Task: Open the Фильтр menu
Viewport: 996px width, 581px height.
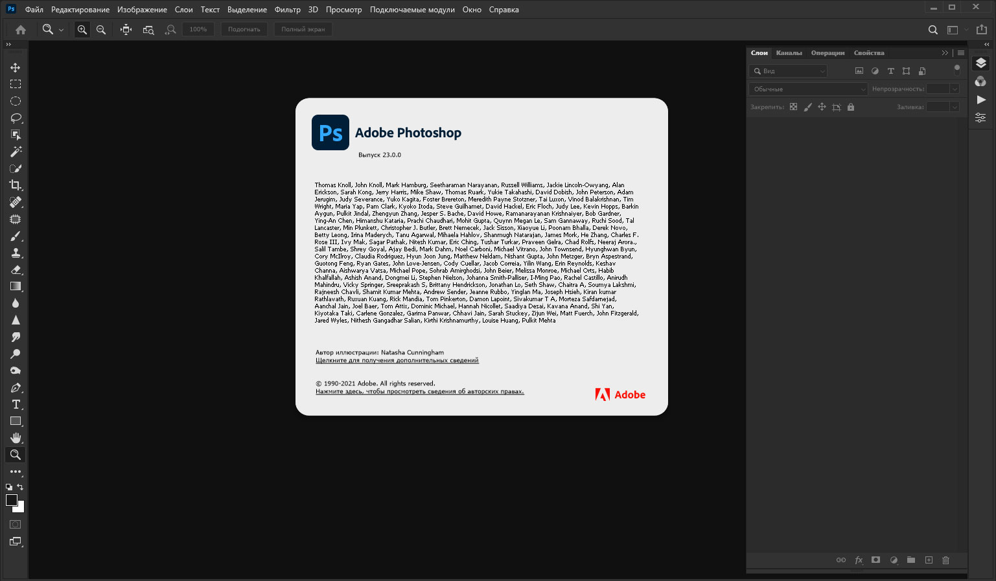Action: click(x=287, y=10)
